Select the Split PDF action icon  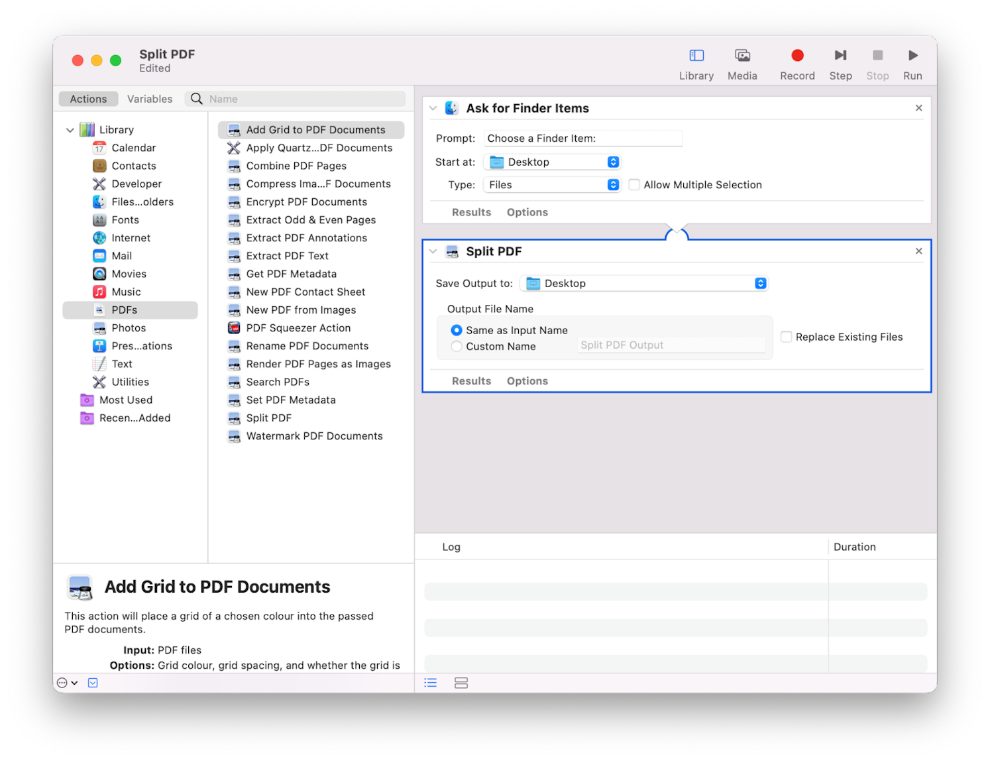453,251
